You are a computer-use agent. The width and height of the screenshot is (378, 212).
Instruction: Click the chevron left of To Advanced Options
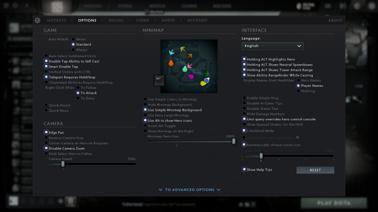(x=160, y=190)
